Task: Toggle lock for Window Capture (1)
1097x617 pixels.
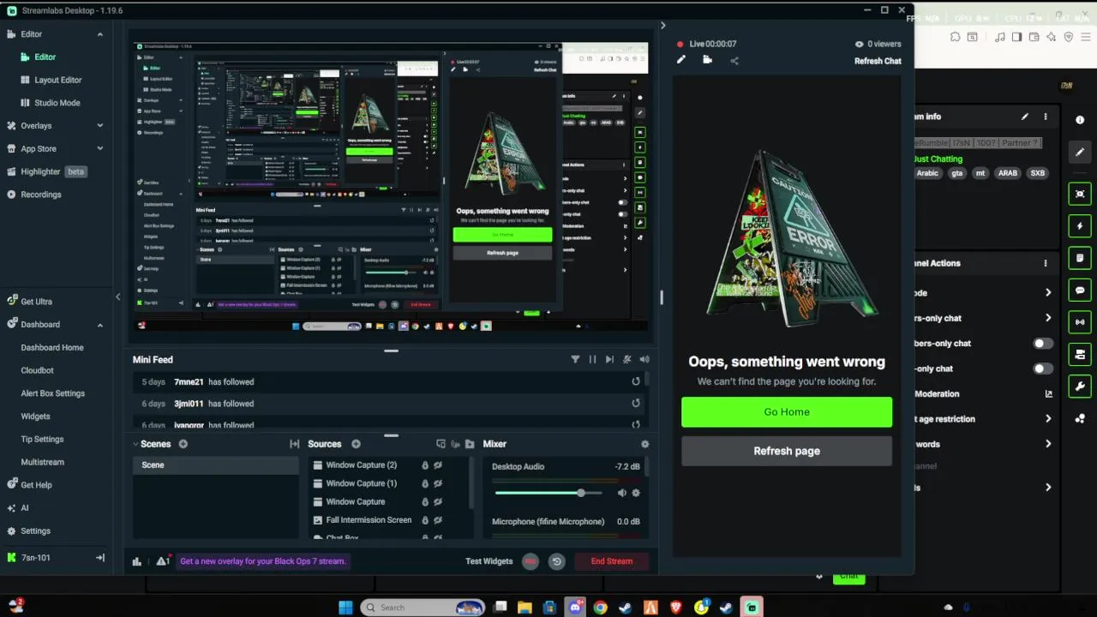Action: (x=424, y=483)
